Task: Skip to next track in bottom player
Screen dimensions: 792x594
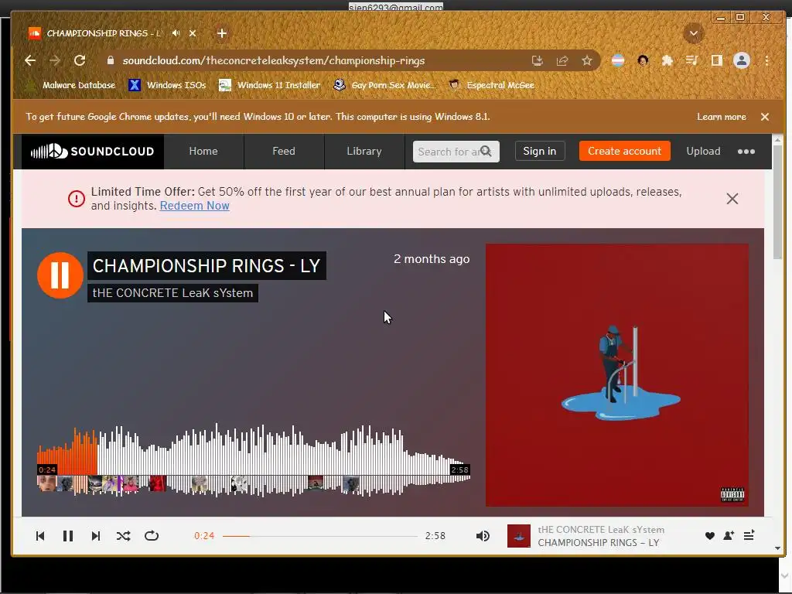Action: (95, 536)
